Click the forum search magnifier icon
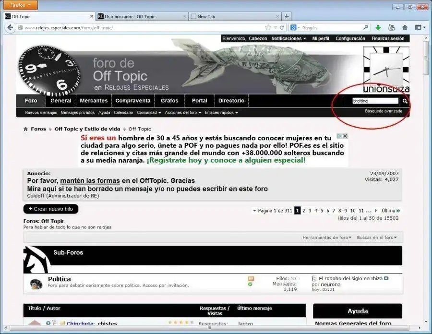The width and height of the screenshot is (432, 334). click(x=405, y=101)
